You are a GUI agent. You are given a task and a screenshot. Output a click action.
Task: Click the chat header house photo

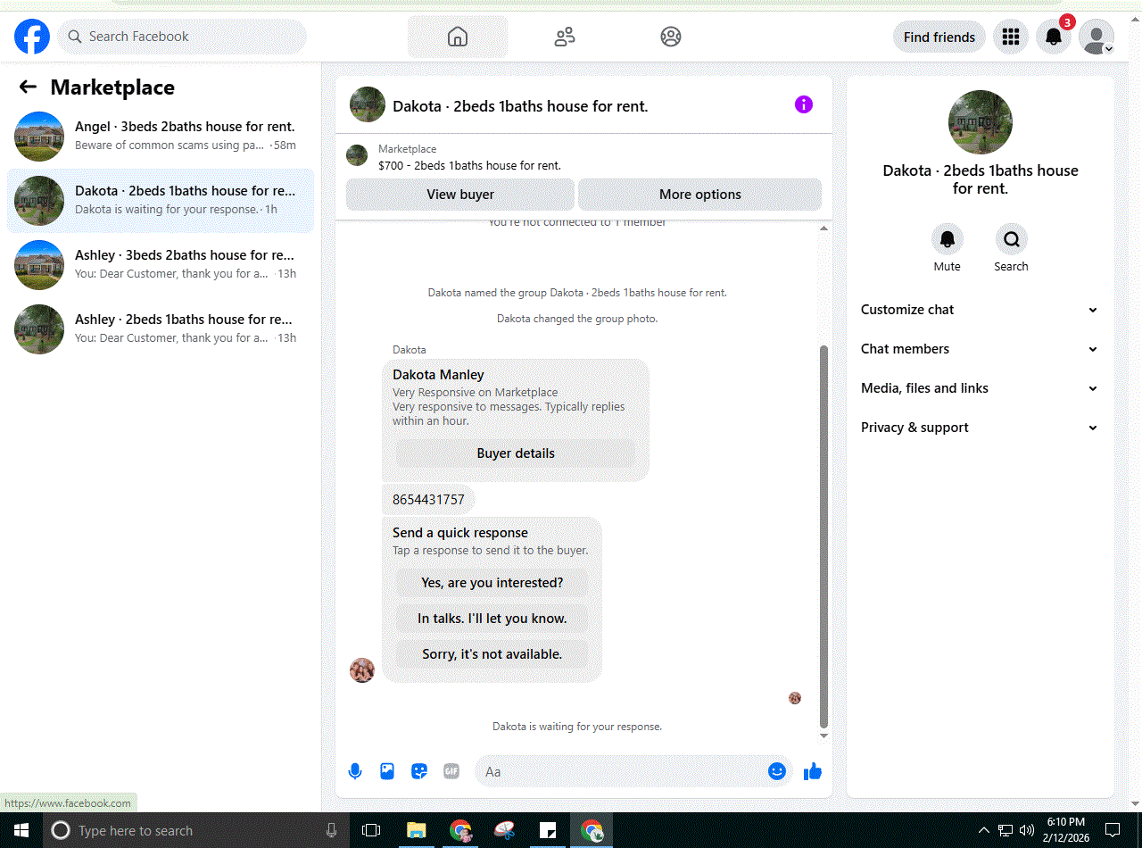point(368,104)
